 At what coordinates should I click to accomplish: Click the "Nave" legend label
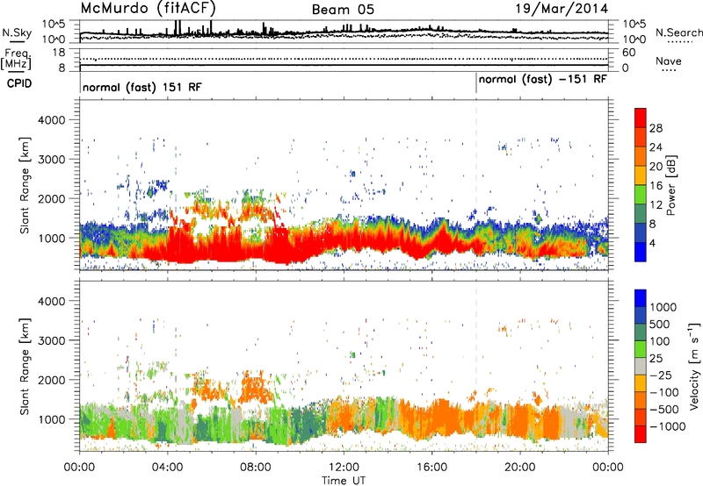(x=668, y=61)
